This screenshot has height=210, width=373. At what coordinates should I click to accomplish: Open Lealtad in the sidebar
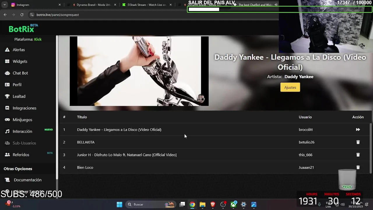tap(19, 97)
